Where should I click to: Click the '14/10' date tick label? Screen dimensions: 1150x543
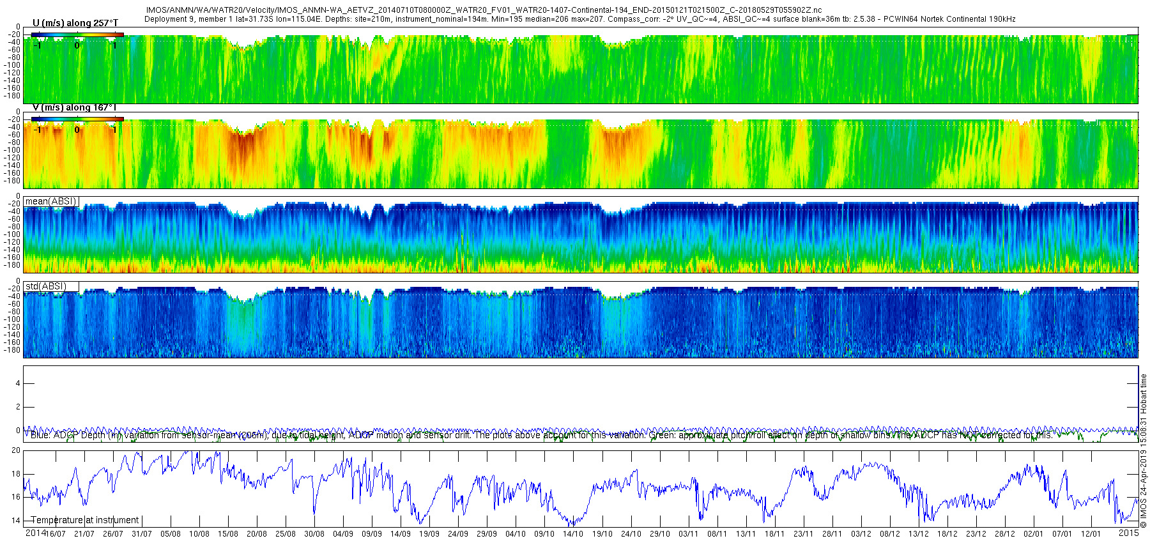click(x=573, y=534)
